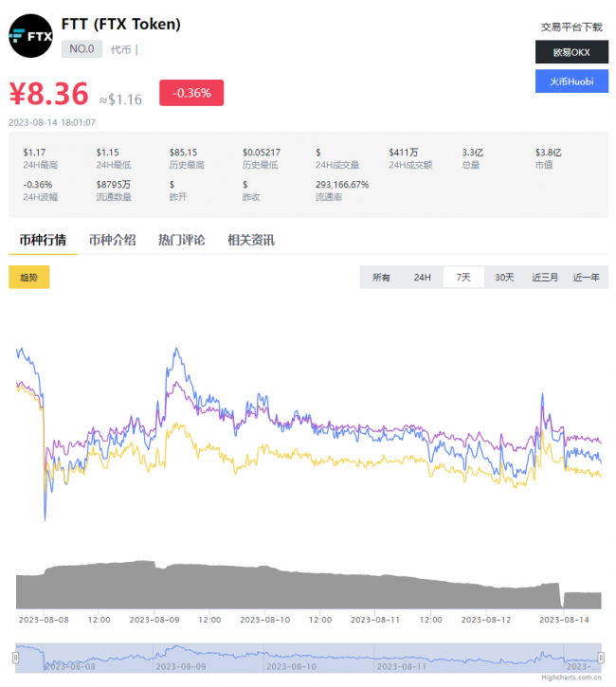Click the -0.36% 24H波幅 value
The image size is (616, 687).
(x=38, y=185)
